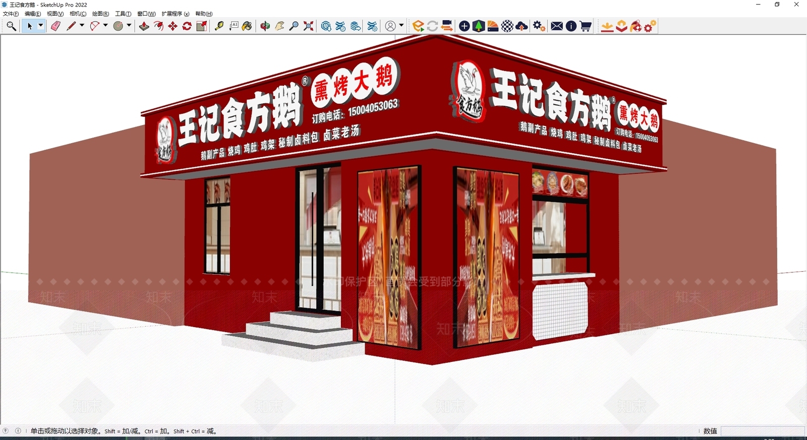Open the 工具(T) menu

pos(123,14)
